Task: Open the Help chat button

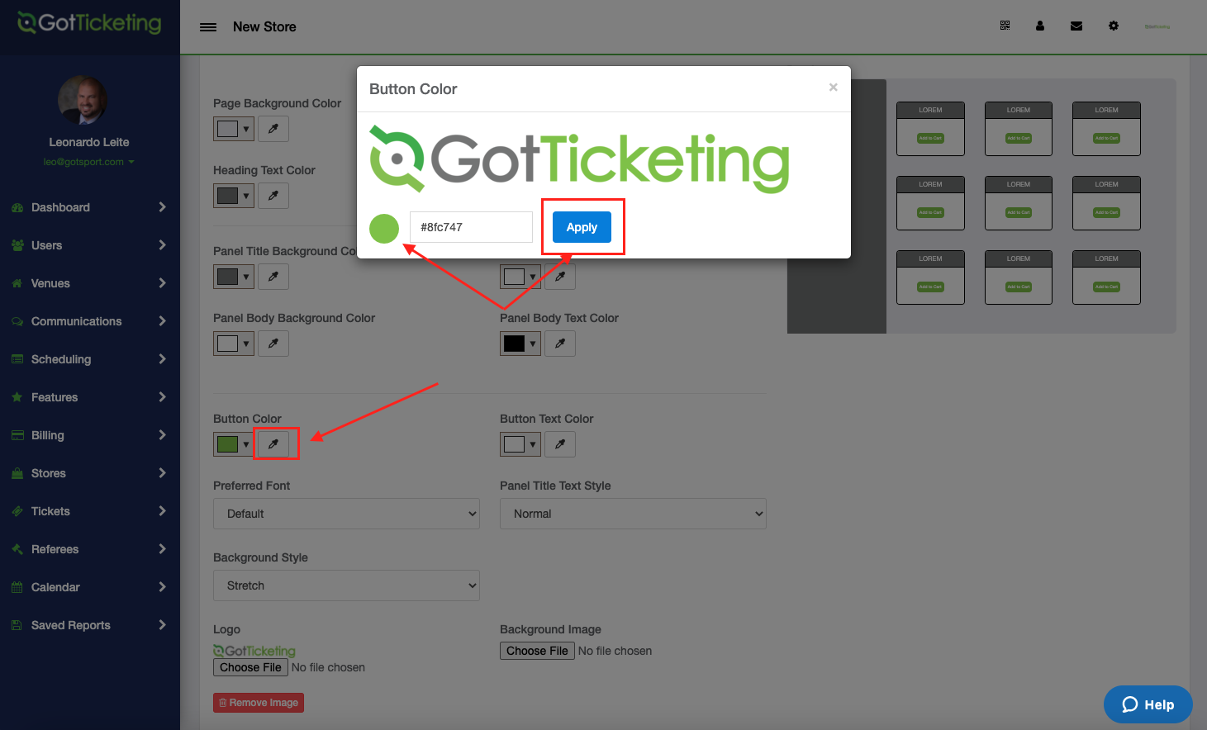Action: [x=1148, y=704]
